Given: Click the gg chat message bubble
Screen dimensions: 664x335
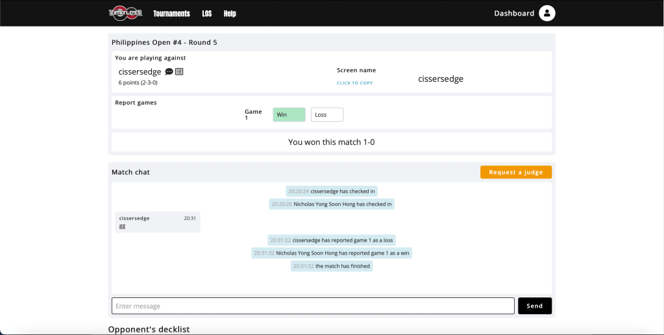Looking at the screenshot, I should coord(158,222).
